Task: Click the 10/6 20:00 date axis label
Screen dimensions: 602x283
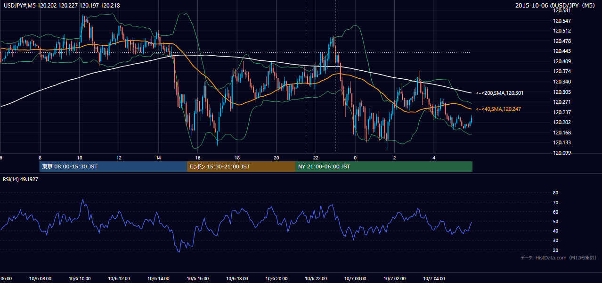Action: 277,279
